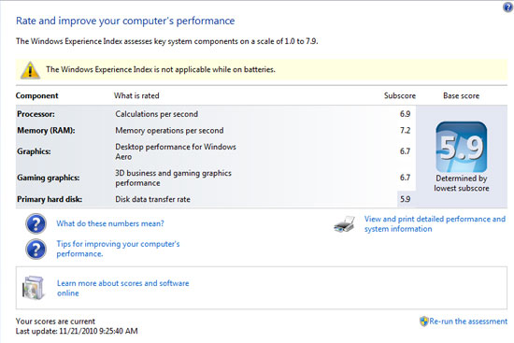Screen dimensions: 514x343
Task: Select the 'Memory (RAM):' component label
Action: pos(46,131)
